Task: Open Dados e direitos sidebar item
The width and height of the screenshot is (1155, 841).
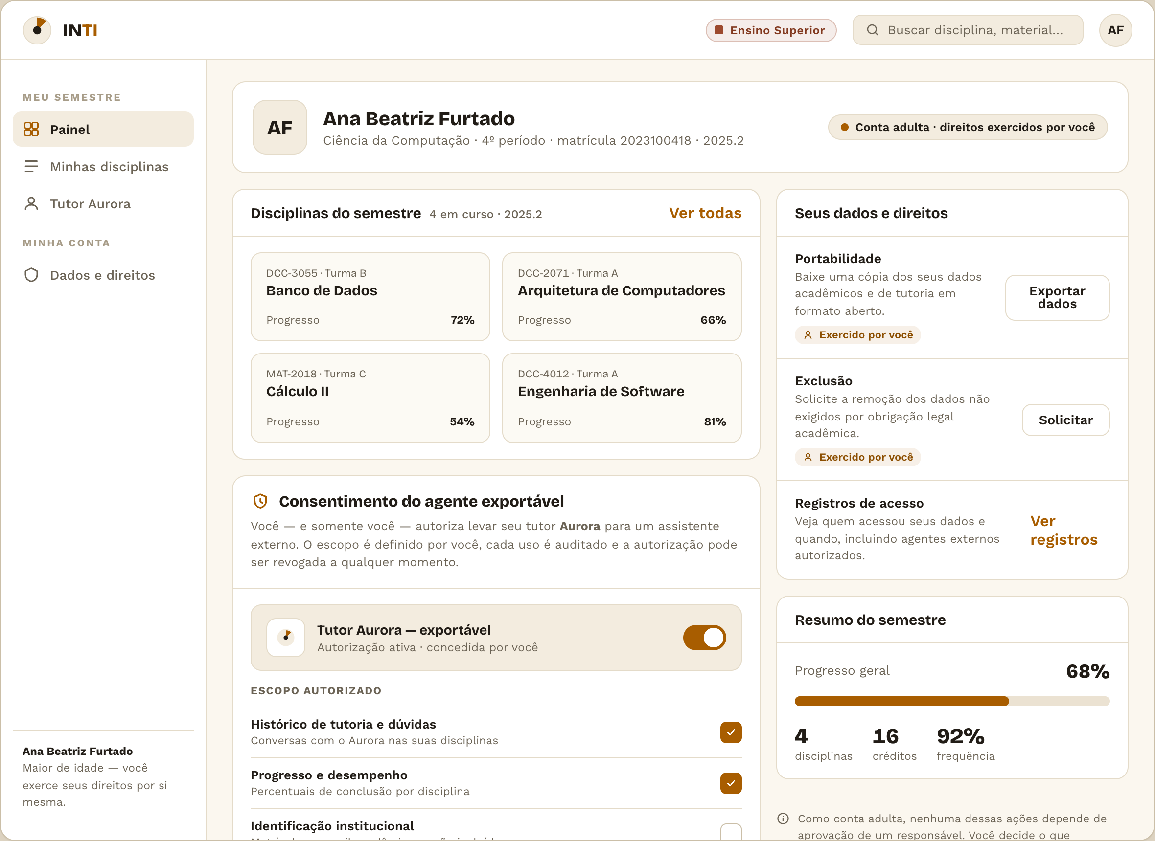Action: tap(103, 275)
